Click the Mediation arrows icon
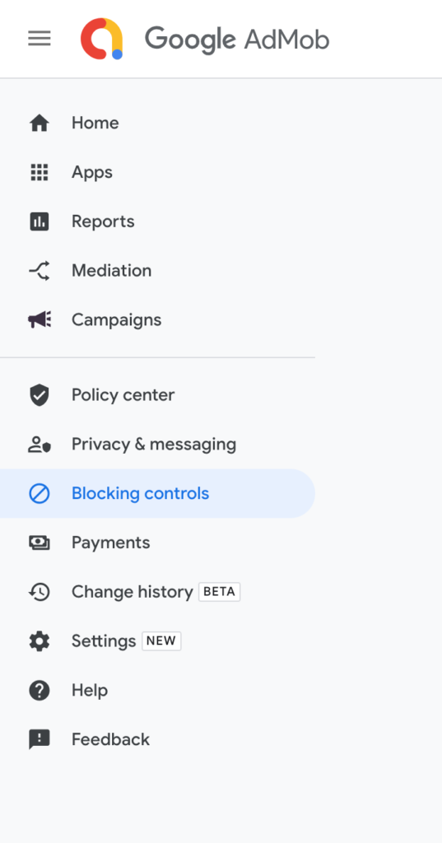The image size is (442, 843). [x=40, y=270]
